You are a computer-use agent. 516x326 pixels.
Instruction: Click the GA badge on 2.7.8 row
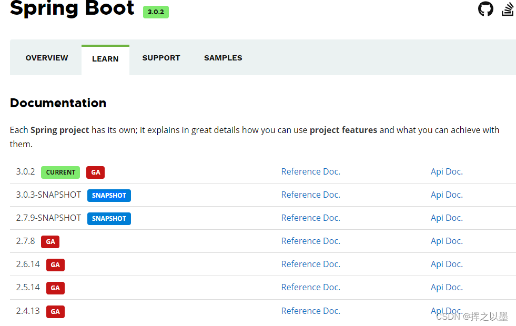click(x=50, y=242)
